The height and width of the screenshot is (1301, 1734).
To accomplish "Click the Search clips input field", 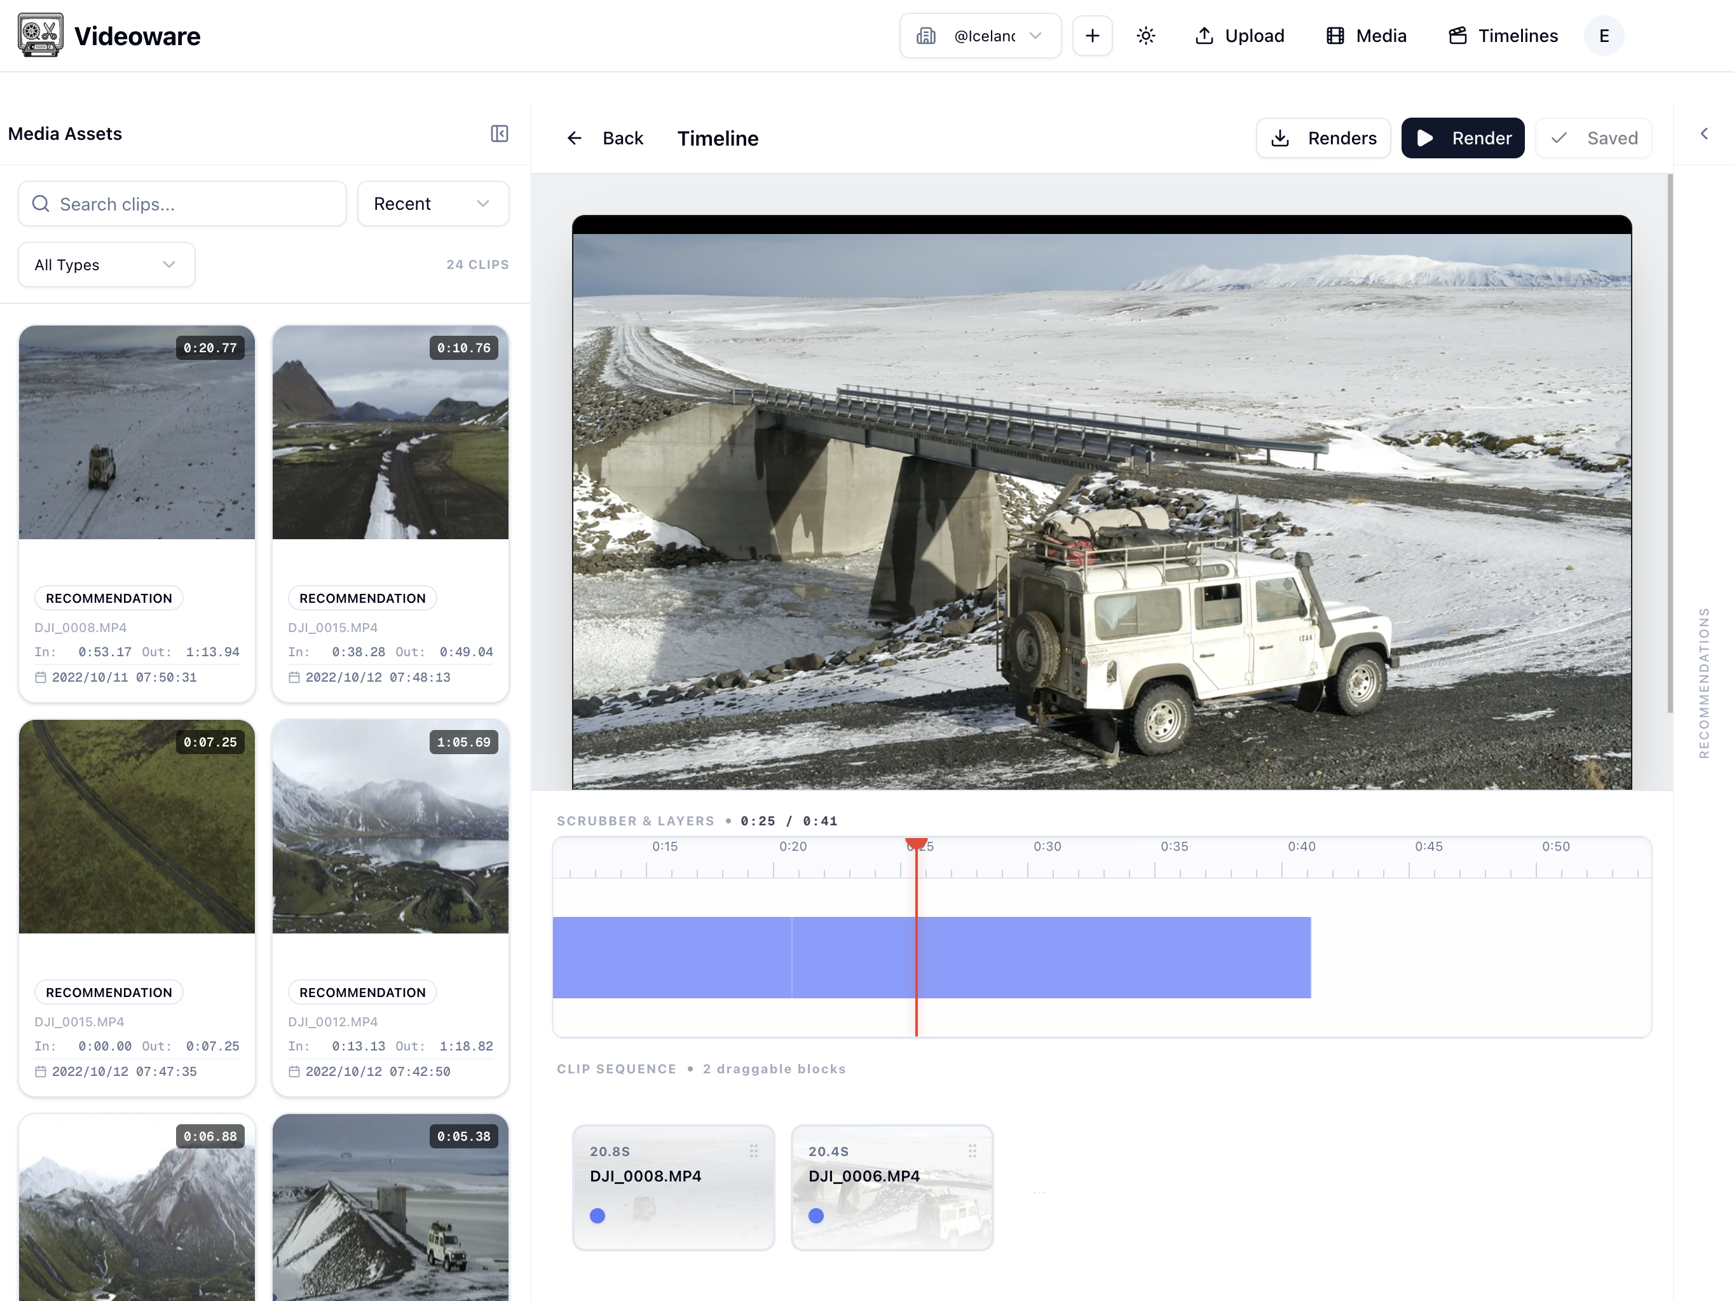I will pos(182,204).
